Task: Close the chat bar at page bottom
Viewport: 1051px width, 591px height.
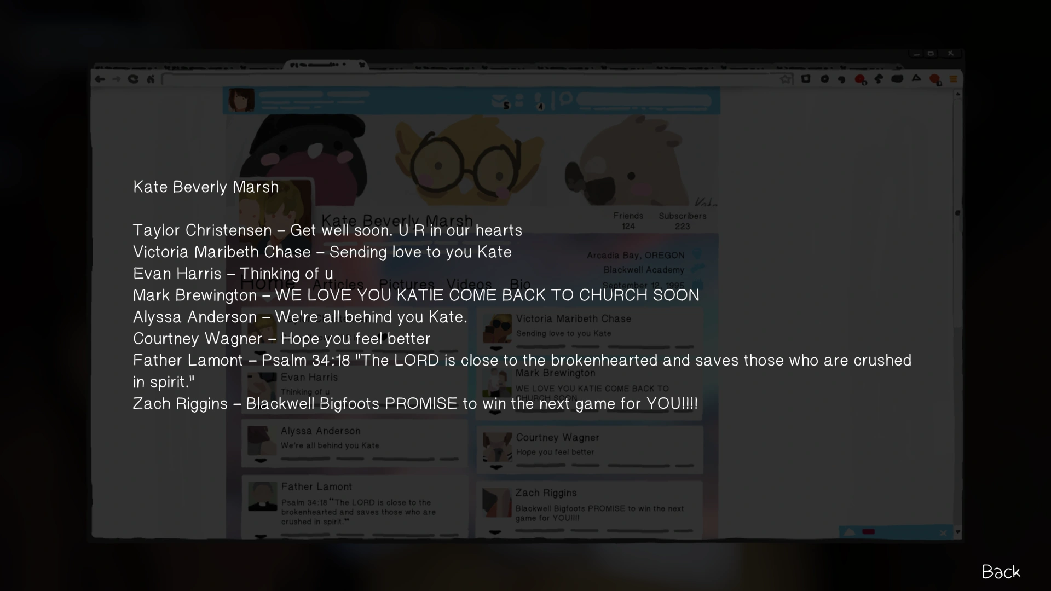Action: [943, 532]
